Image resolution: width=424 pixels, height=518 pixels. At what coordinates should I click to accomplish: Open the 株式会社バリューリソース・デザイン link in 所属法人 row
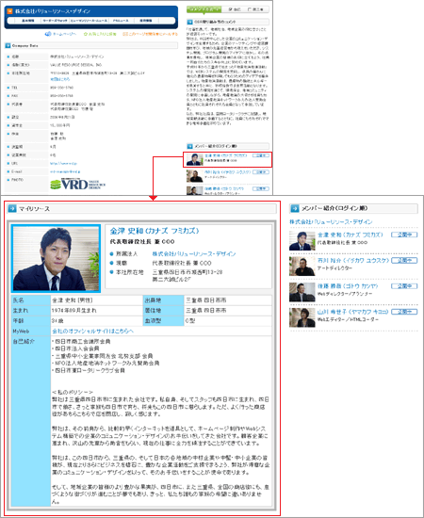pos(194,253)
